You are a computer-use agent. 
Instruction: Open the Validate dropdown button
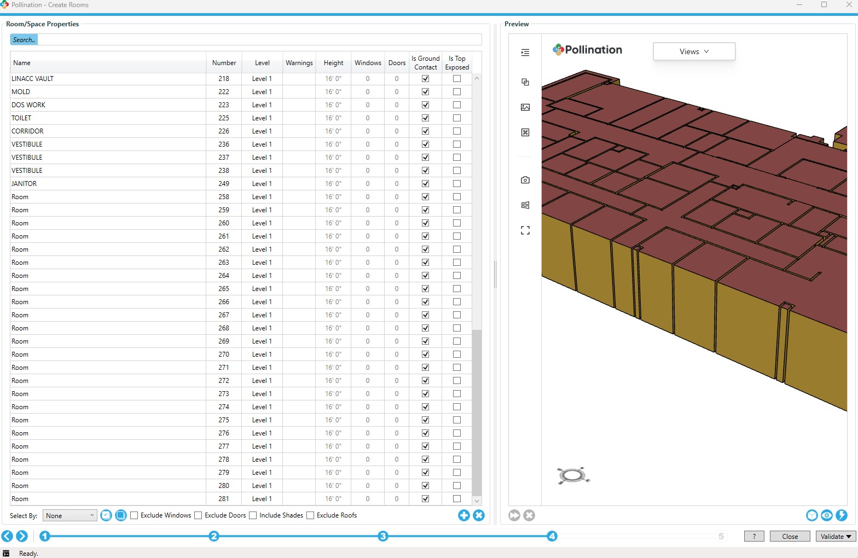(836, 536)
